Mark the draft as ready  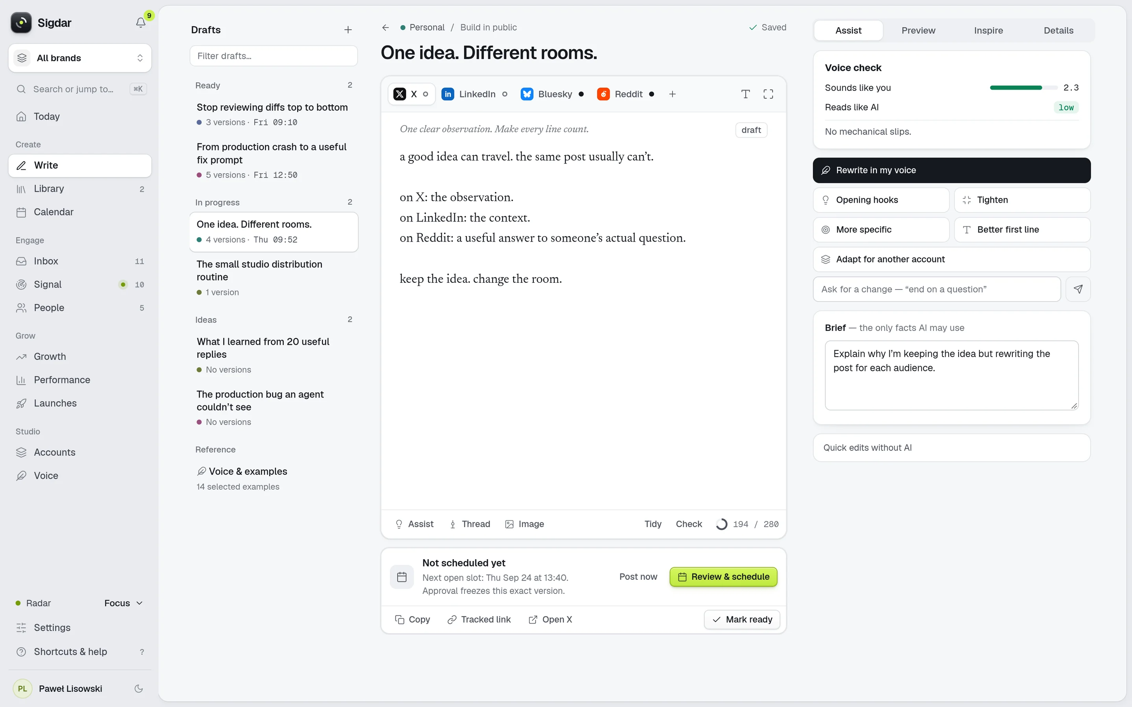(x=742, y=619)
